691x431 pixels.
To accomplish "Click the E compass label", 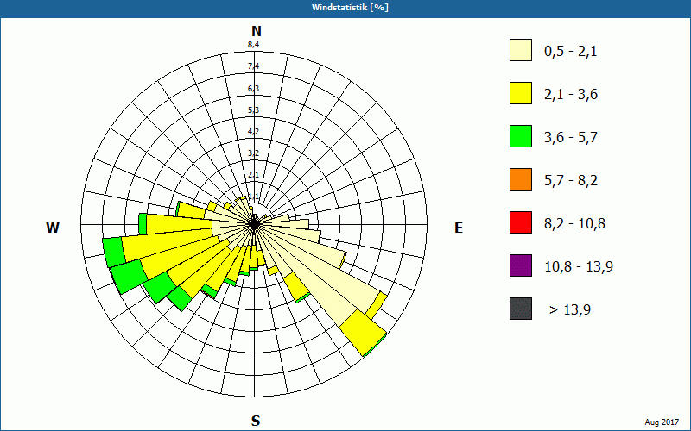I will click(x=459, y=228).
